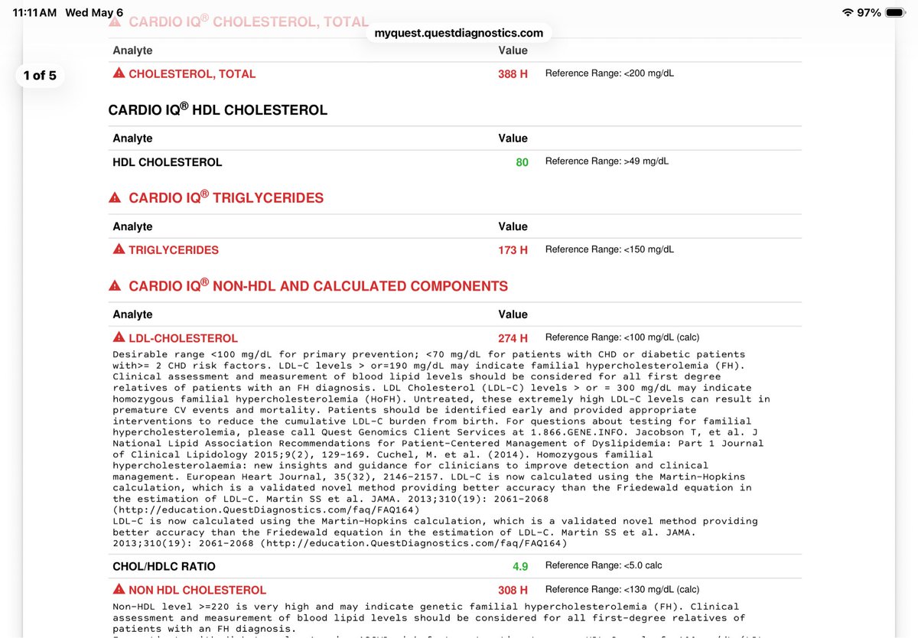
Task: Tap warning icon beside TRIGLYCERIDES analyte row
Action: [119, 249]
